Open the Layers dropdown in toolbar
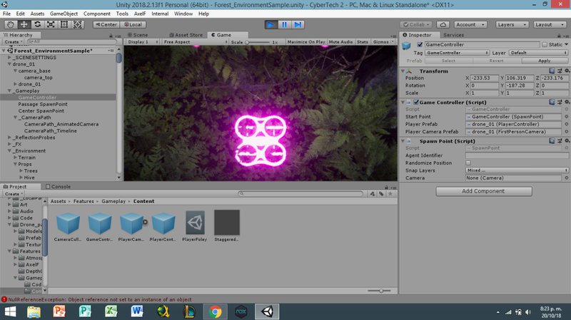The height and width of the screenshot is (320, 571). point(512,24)
